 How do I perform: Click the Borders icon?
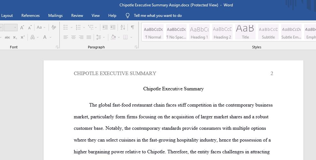125,37
